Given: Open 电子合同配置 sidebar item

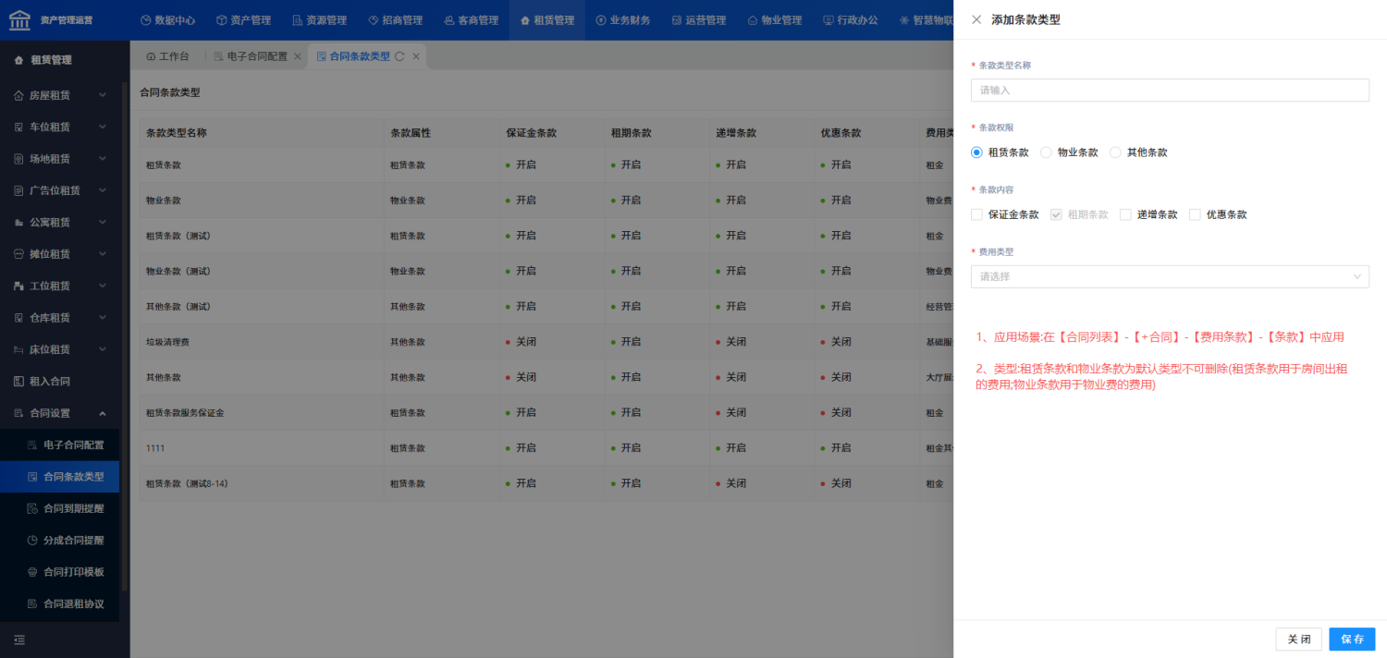Looking at the screenshot, I should point(59,445).
